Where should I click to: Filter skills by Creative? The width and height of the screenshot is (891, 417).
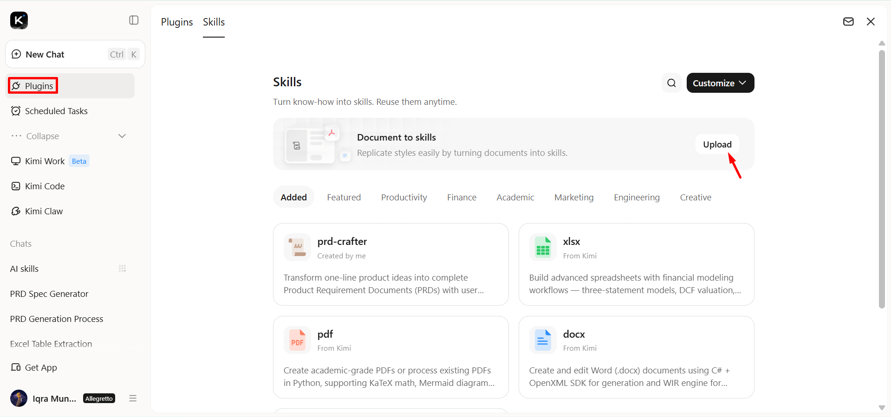point(696,197)
